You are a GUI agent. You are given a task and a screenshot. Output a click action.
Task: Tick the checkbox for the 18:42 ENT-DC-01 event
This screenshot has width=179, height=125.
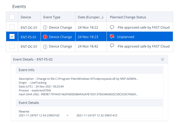click(x=12, y=46)
